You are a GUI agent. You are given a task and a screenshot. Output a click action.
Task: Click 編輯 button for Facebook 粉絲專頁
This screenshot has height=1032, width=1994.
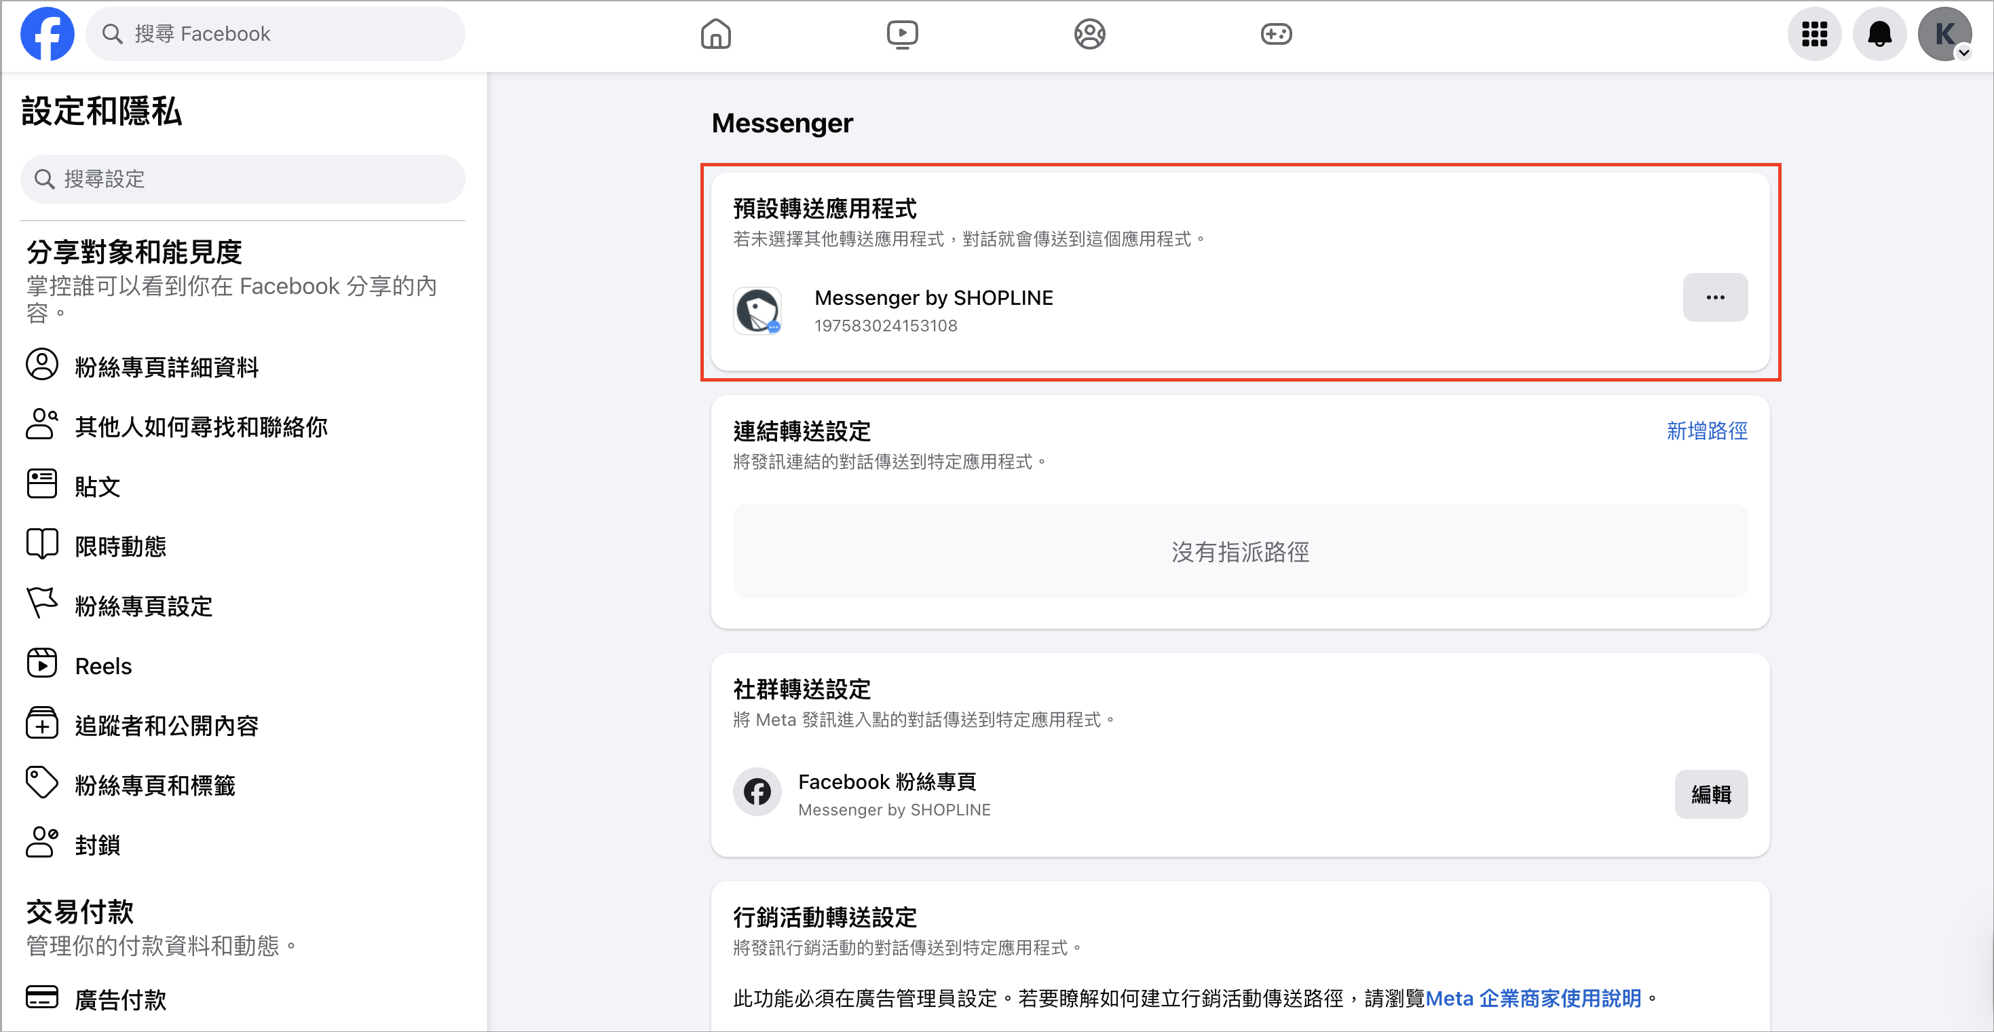click(1712, 794)
